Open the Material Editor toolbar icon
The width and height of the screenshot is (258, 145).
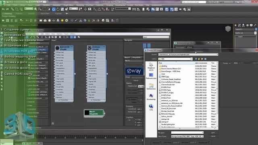166,9
